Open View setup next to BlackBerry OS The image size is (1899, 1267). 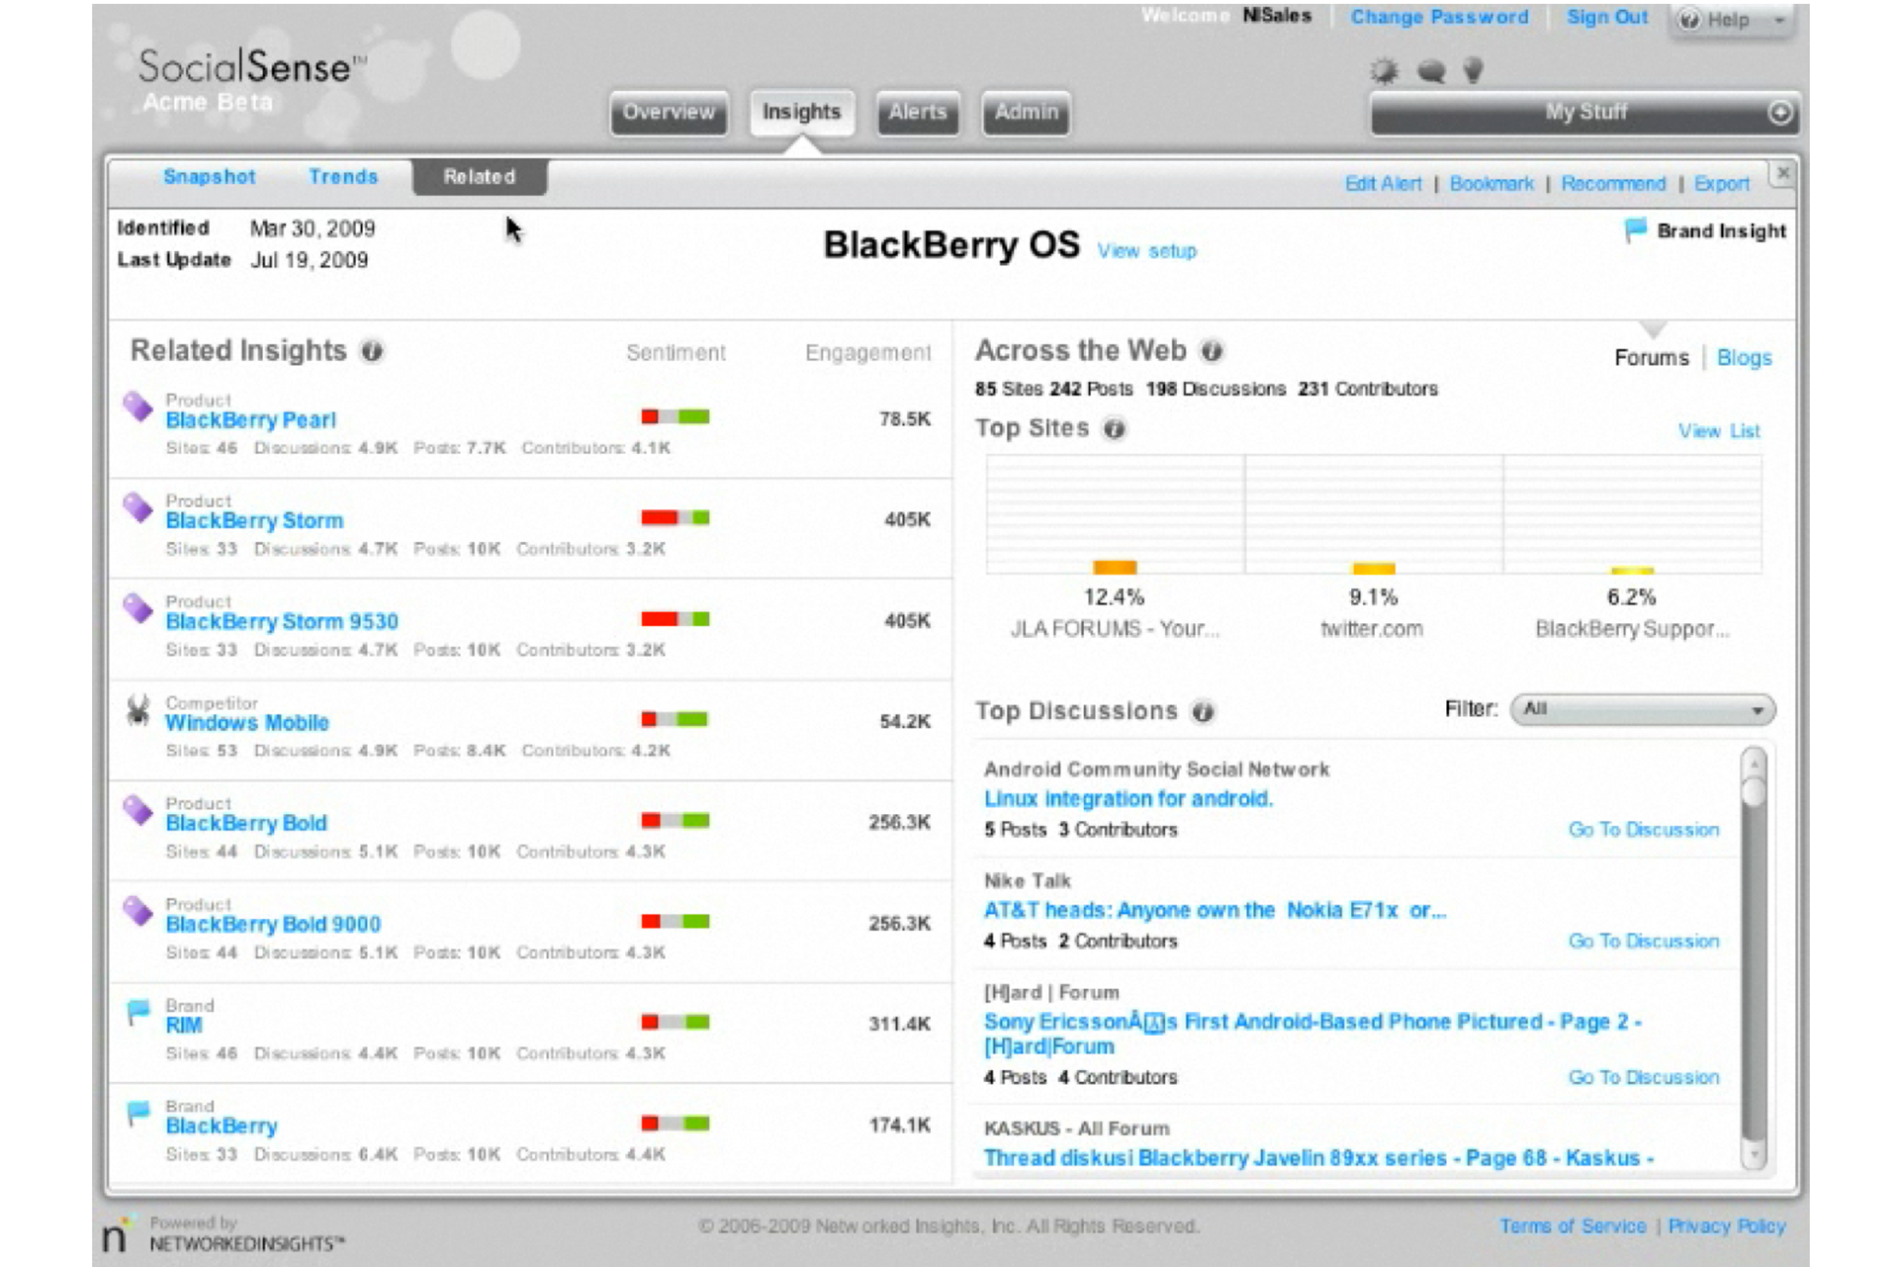pyautogui.click(x=1146, y=251)
